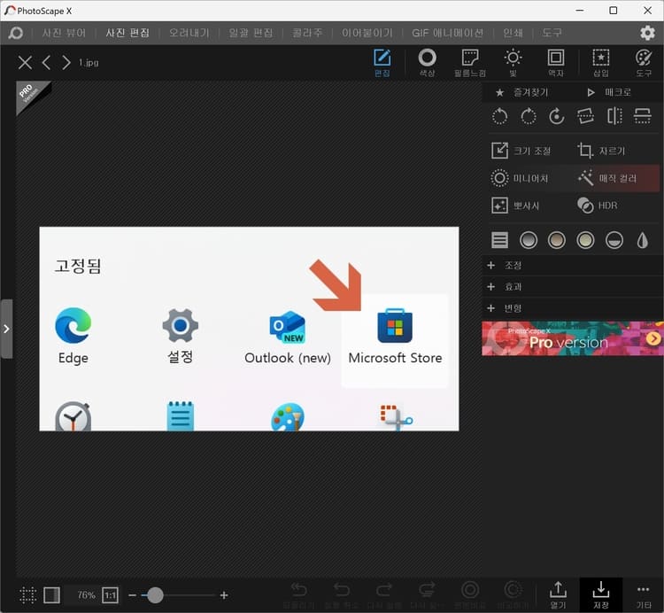The width and height of the screenshot is (664, 613).
Task: Switch to the 도구 tab in the top menu
Action: coord(552,33)
